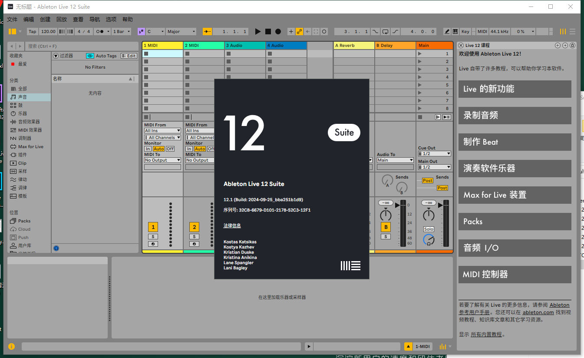Click the browser toggle icon at top left
This screenshot has width=584, height=358.
tap(12, 31)
